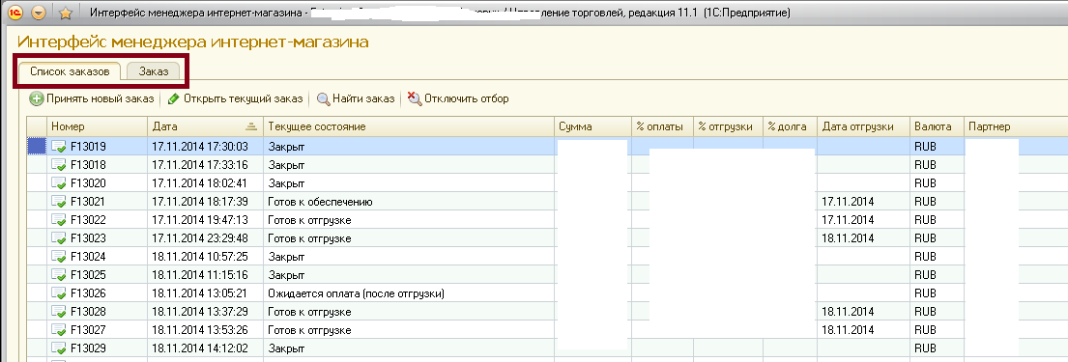
Task: Click the Сумма column header
Action: 592,126
